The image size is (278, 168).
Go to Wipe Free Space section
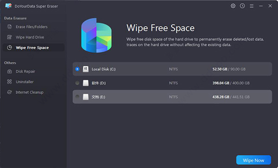coord(34,48)
